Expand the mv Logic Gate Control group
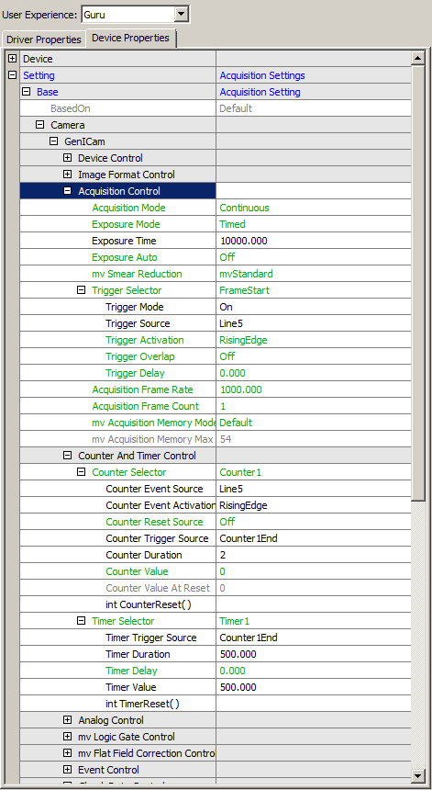The image size is (432, 790). coord(67,737)
